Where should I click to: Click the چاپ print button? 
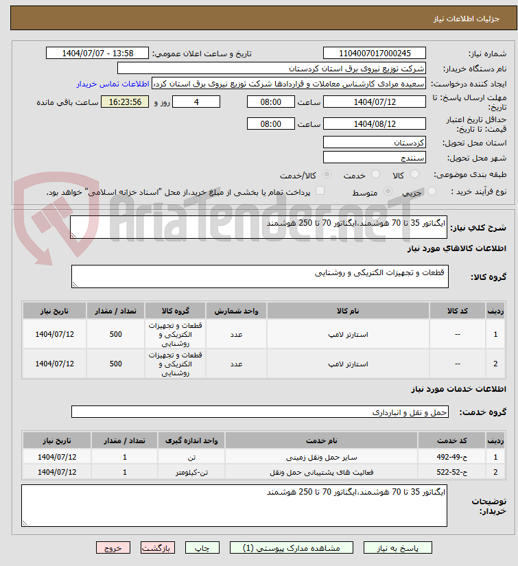pyautogui.click(x=202, y=547)
